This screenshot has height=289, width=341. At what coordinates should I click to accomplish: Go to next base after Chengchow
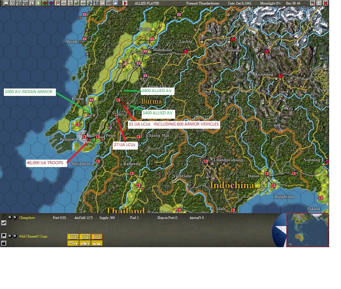(x=15, y=217)
